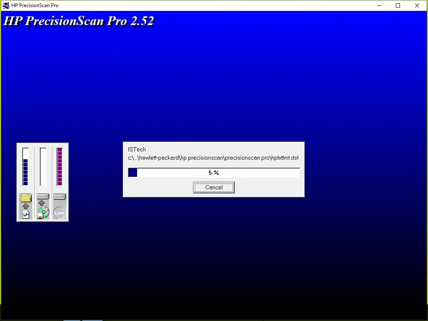Minimize the HP PrecisionScan Pro window
This screenshot has height=321, width=428.
379,5
